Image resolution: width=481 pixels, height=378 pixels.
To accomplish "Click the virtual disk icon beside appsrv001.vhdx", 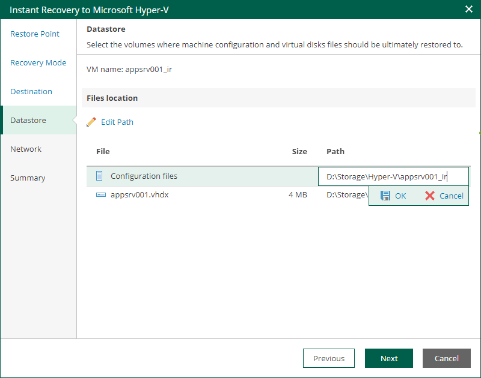I will (x=101, y=194).
